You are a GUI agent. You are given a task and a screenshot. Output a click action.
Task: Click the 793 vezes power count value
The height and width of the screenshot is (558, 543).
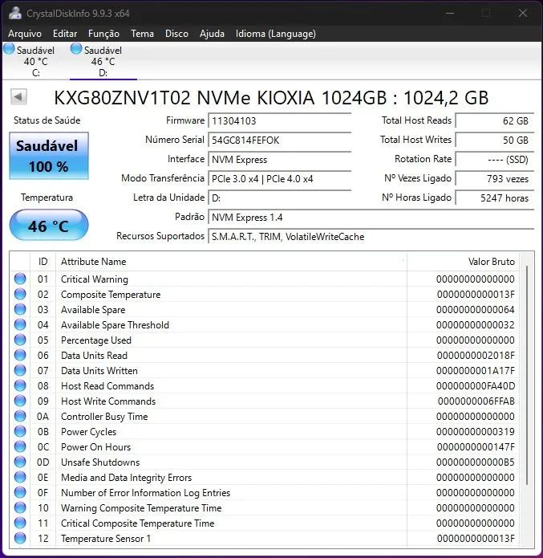pos(495,179)
